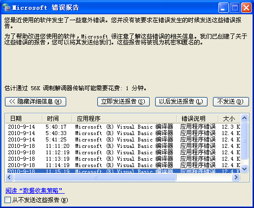The width and height of the screenshot is (254, 208).
Task: Click the list's scroll up arrow
Action: (x=245, y=118)
